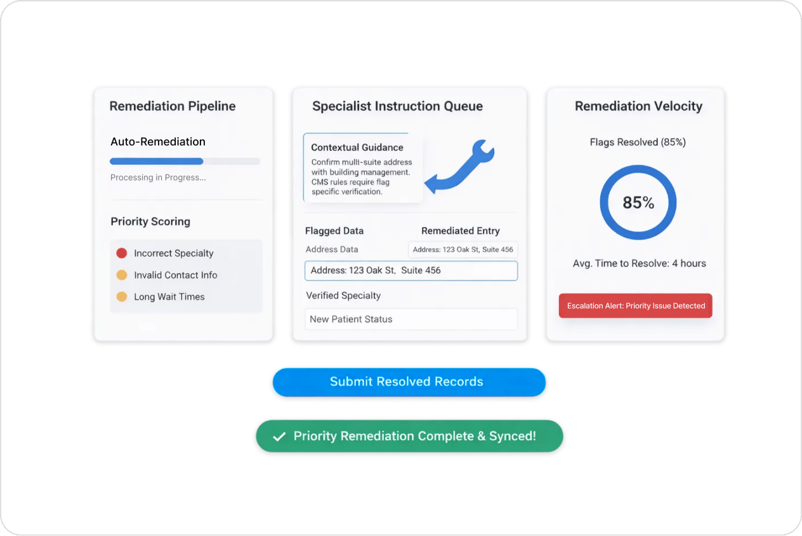Click the Priority Scoring section heading
Viewport: 802px width, 536px height.
coord(150,221)
